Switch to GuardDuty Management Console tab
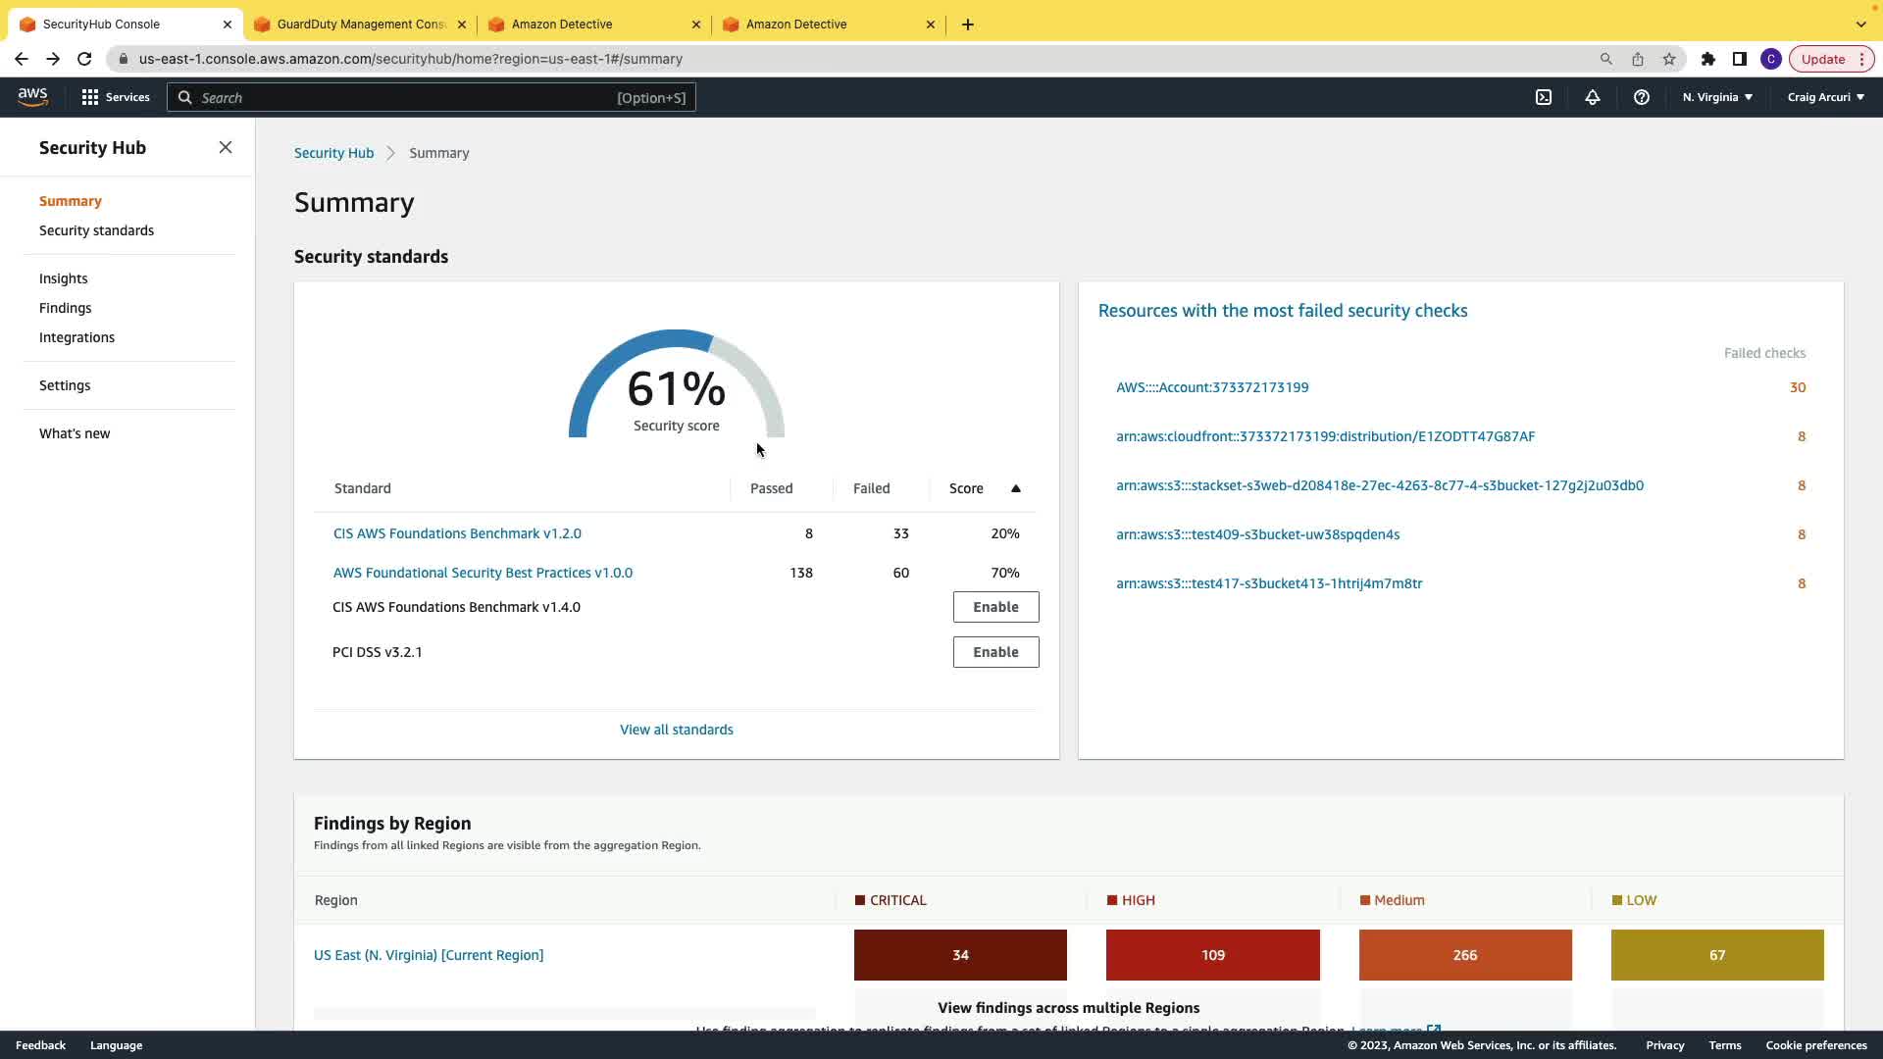Viewport: 1883px width, 1059px height. pyautogui.click(x=360, y=25)
